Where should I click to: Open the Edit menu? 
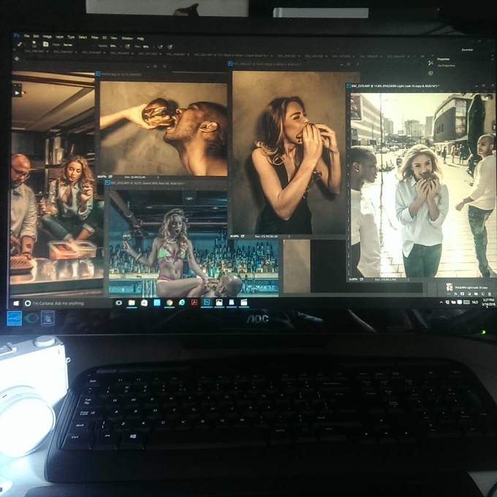click(x=37, y=37)
